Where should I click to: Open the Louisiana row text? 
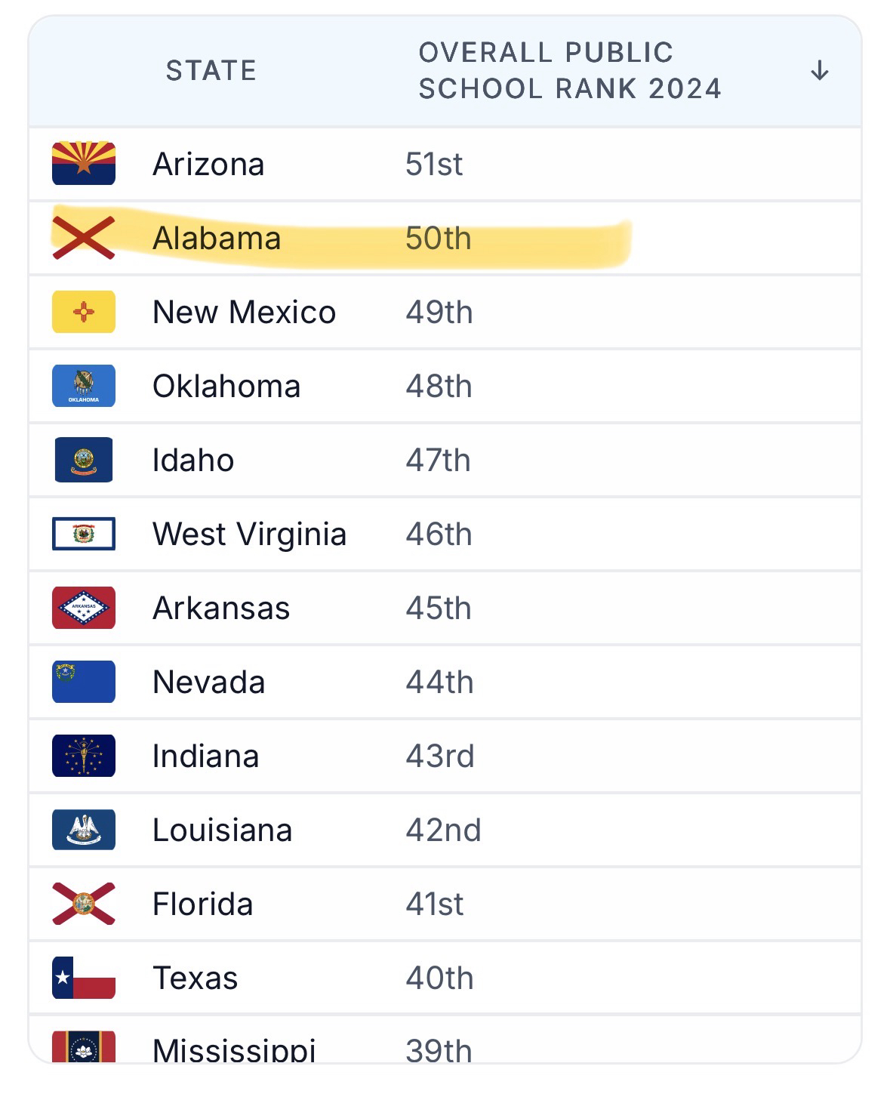tap(222, 830)
